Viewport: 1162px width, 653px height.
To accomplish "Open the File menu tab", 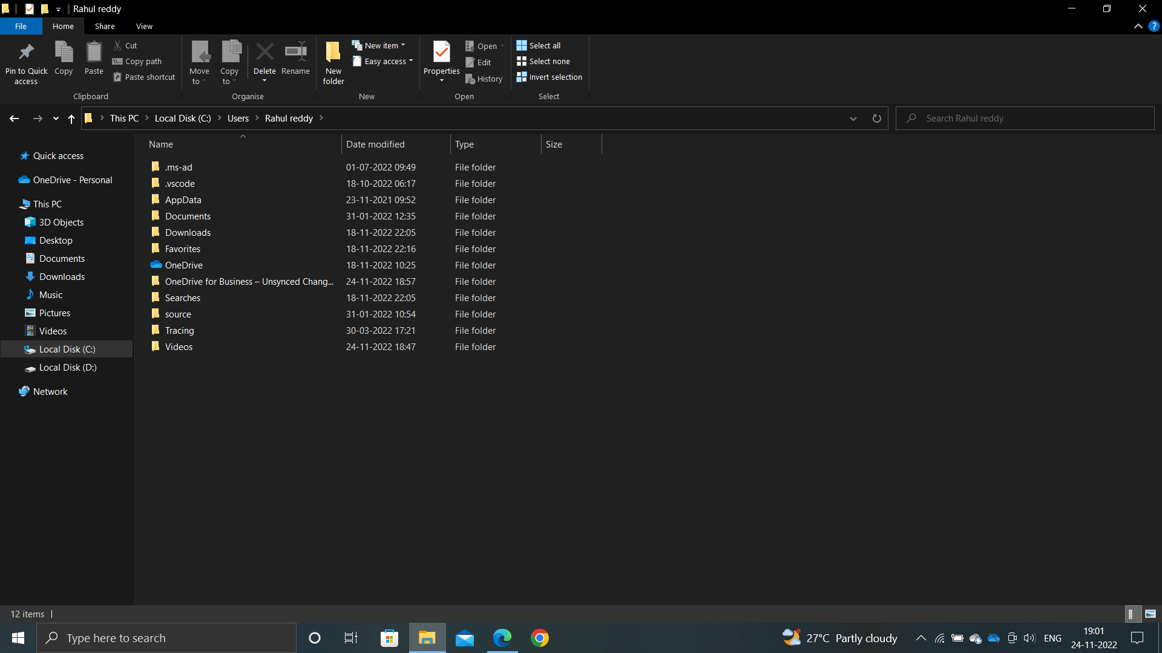I will (x=21, y=26).
